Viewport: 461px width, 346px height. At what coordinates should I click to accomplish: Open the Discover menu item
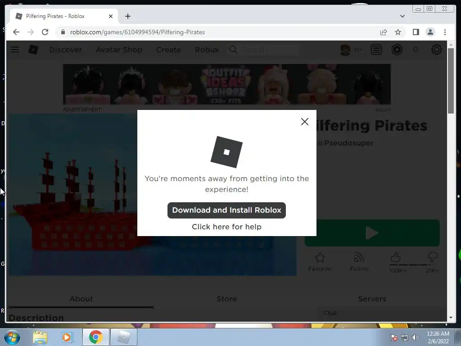(x=65, y=50)
